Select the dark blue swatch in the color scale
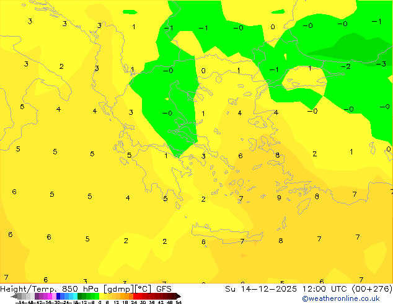This screenshot has height=304, width=393. coord(58,296)
